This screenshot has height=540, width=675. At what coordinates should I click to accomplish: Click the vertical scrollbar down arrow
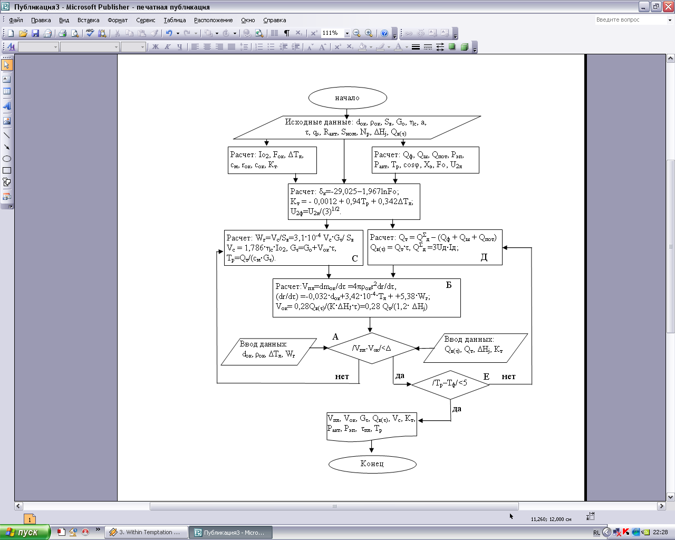click(x=671, y=497)
